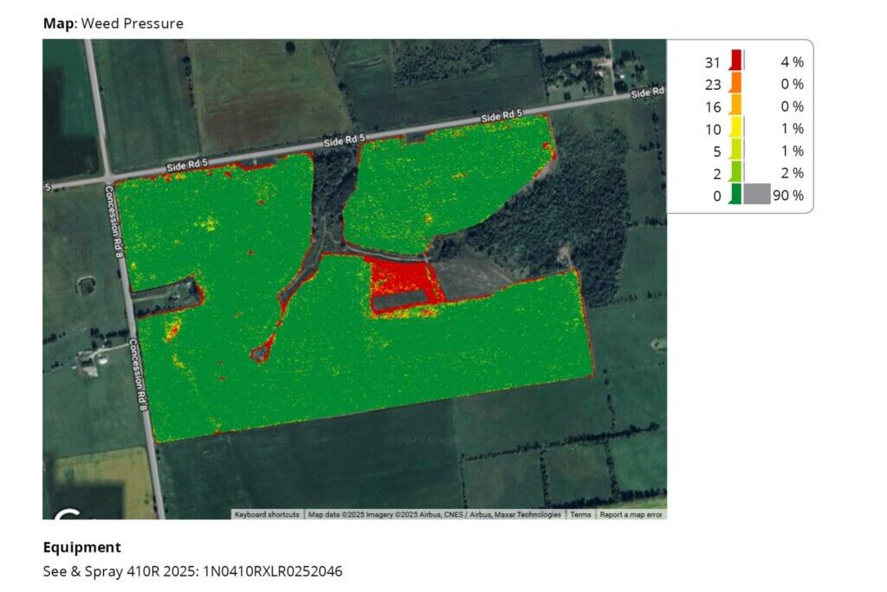Image resolution: width=887 pixels, height=592 pixels.
Task: Select the yellow legend swatch for value 10
Action: tap(735, 128)
